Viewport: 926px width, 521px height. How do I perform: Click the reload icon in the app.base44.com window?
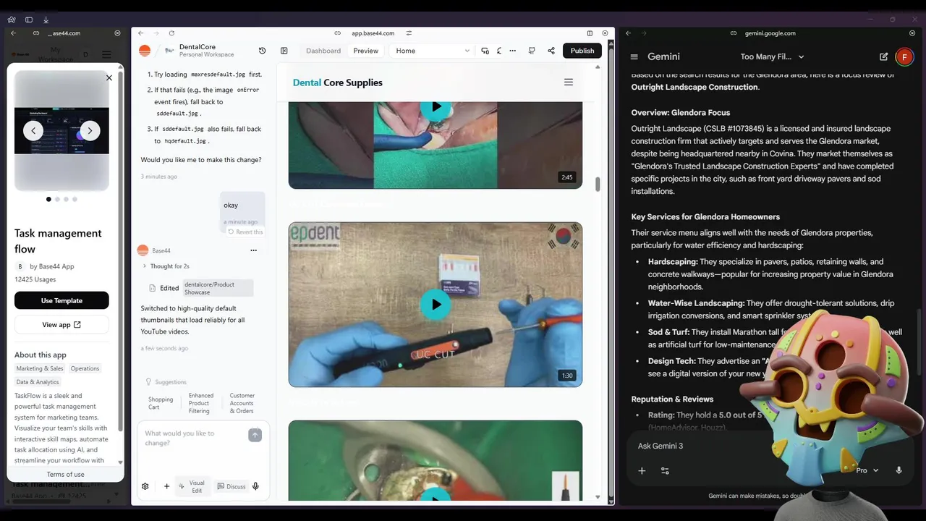tap(171, 33)
